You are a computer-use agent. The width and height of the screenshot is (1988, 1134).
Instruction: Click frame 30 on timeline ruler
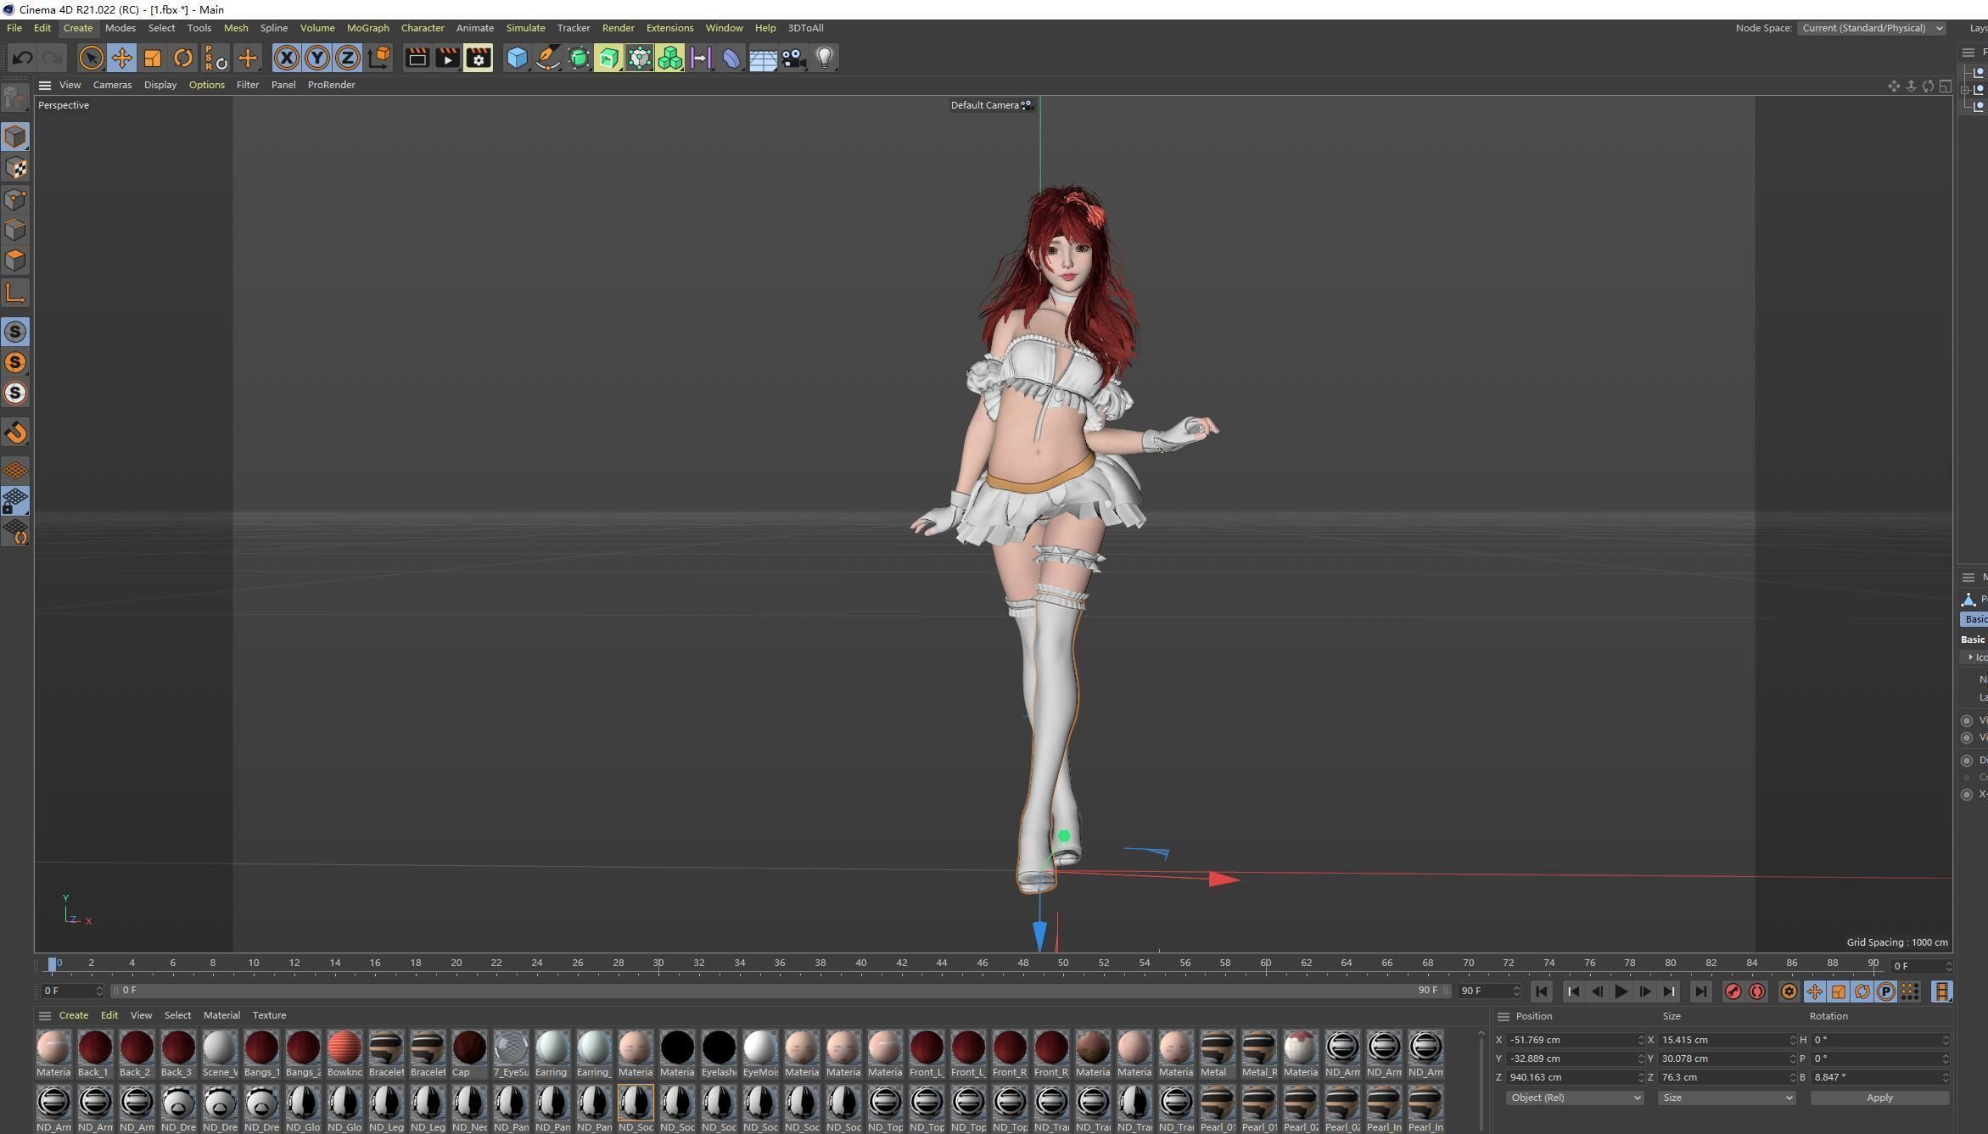pyautogui.click(x=658, y=963)
